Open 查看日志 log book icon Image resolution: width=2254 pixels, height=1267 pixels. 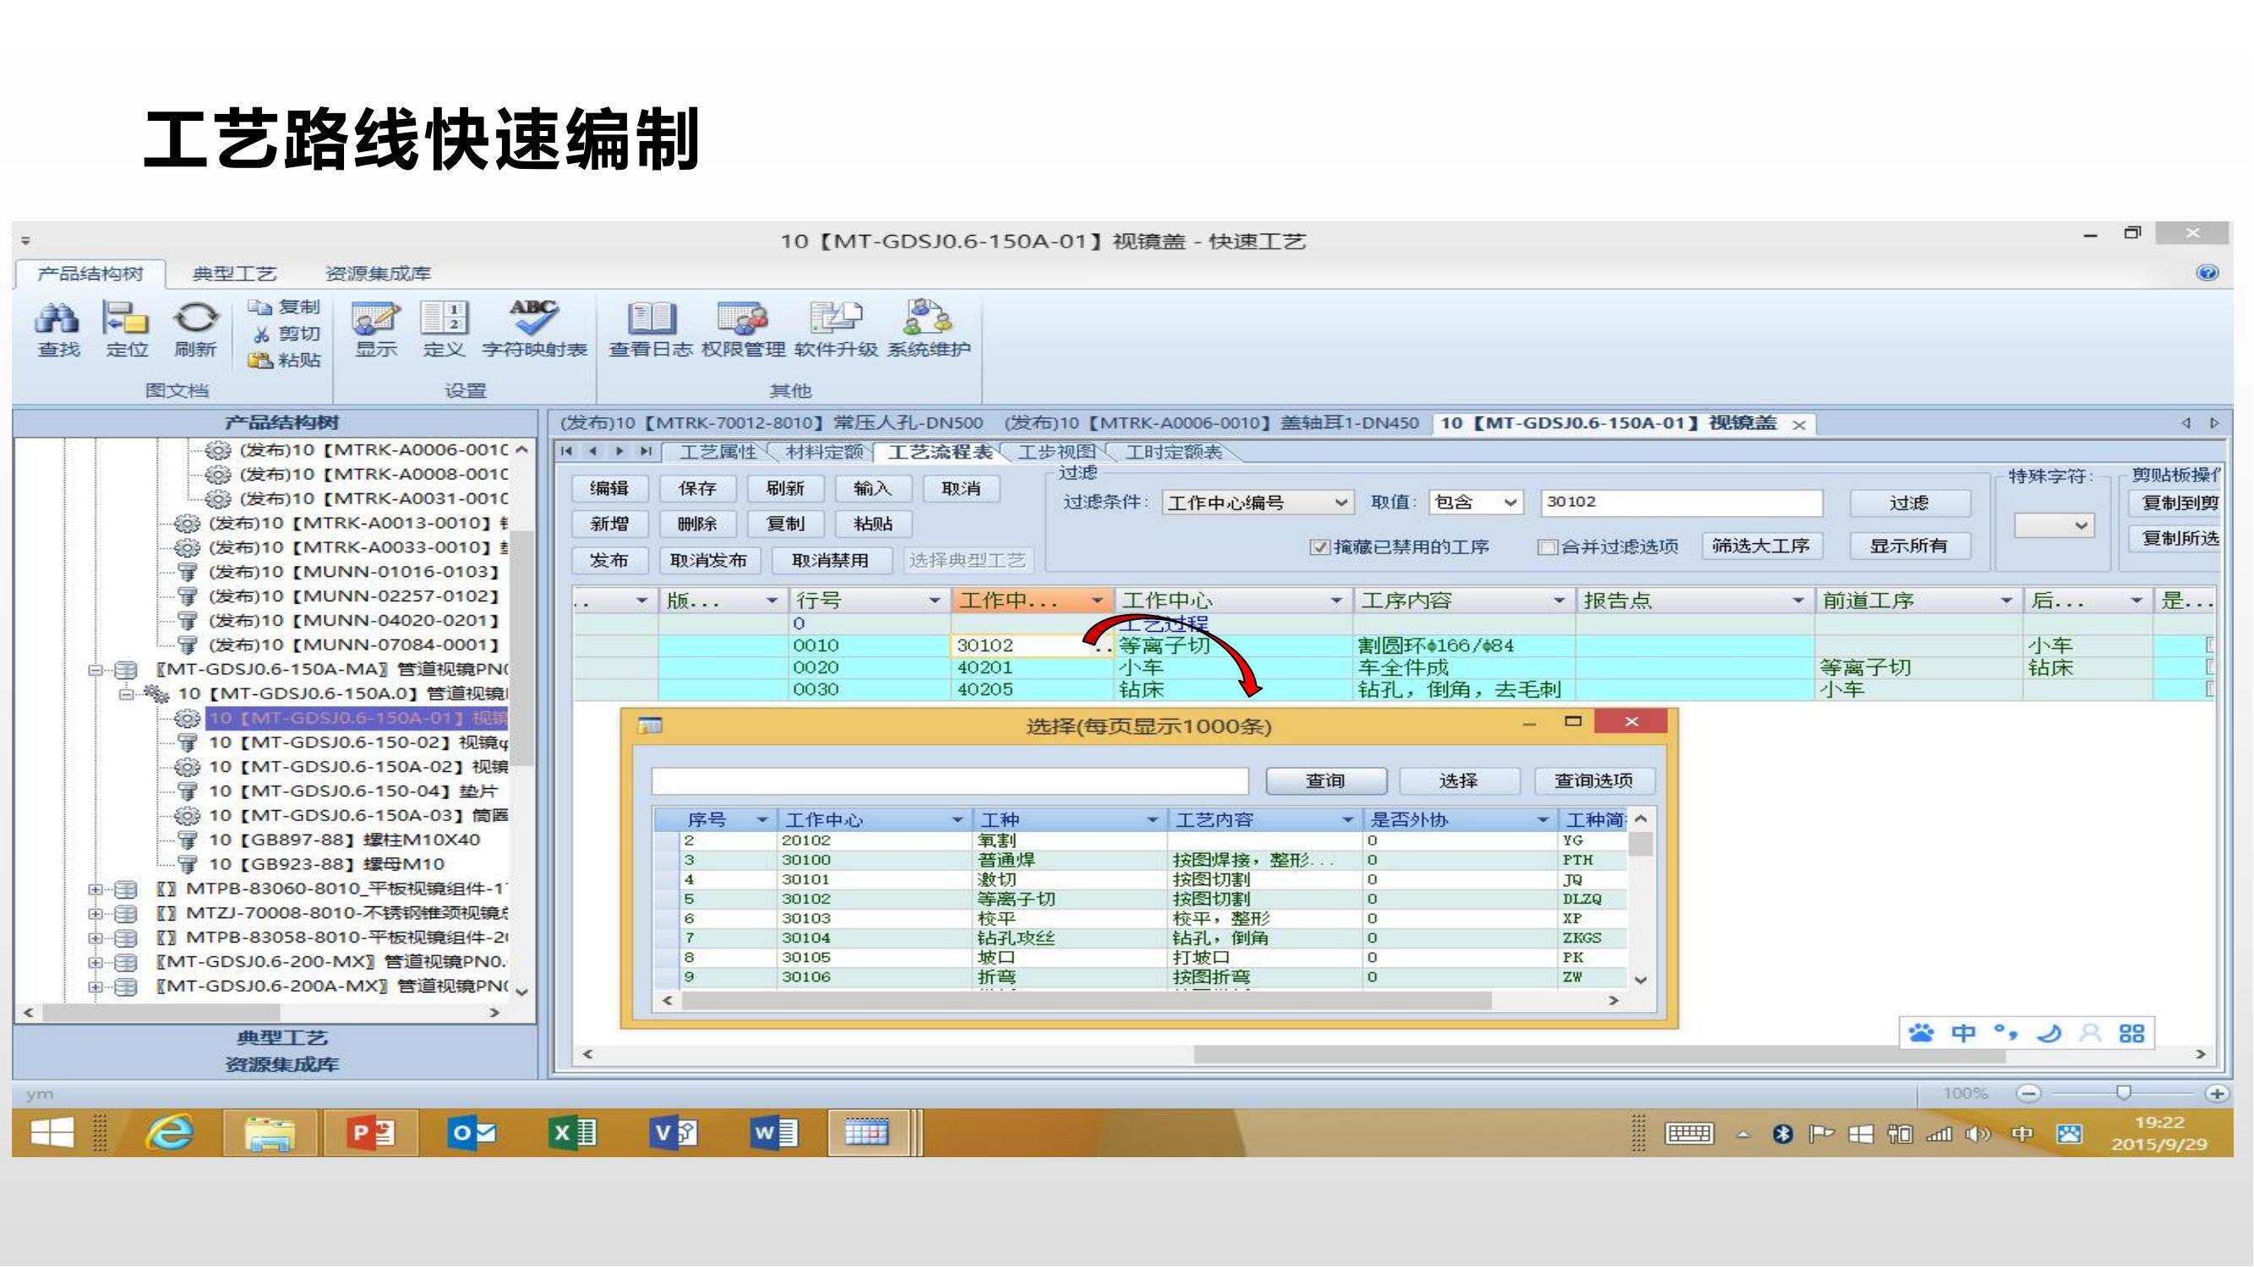(650, 318)
